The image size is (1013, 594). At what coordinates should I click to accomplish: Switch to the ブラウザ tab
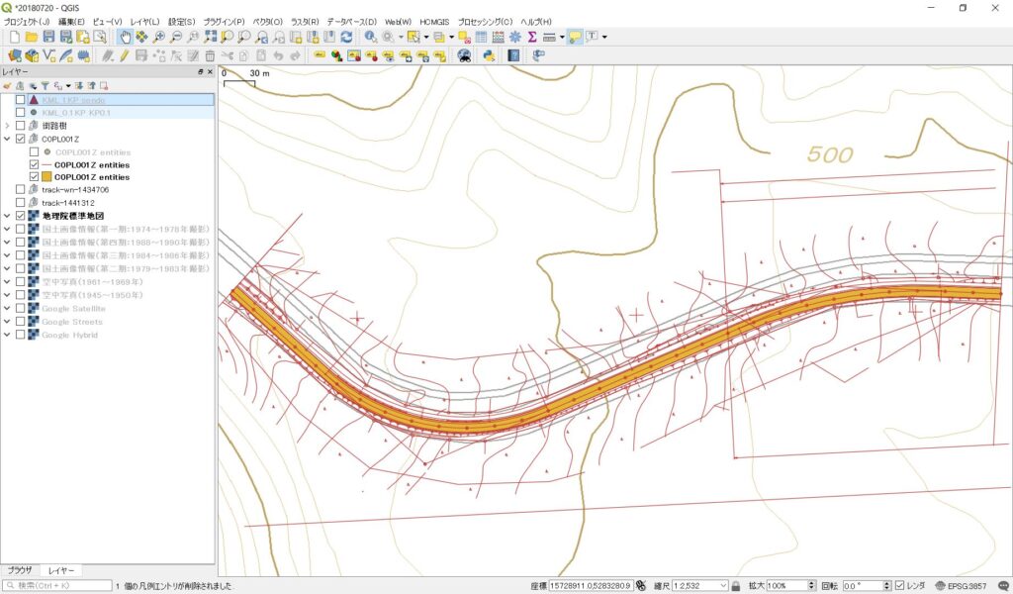pyautogui.click(x=20, y=570)
